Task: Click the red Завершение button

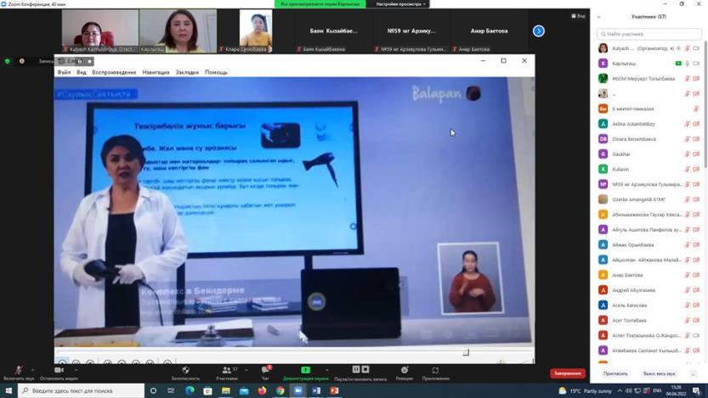Action: (567, 373)
